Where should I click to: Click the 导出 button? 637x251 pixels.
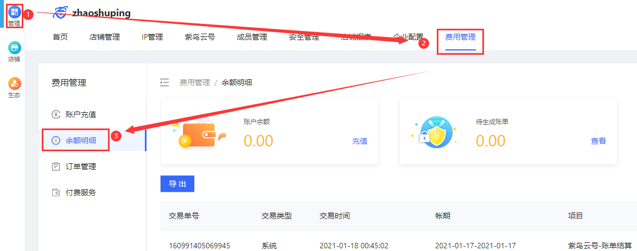point(177,184)
